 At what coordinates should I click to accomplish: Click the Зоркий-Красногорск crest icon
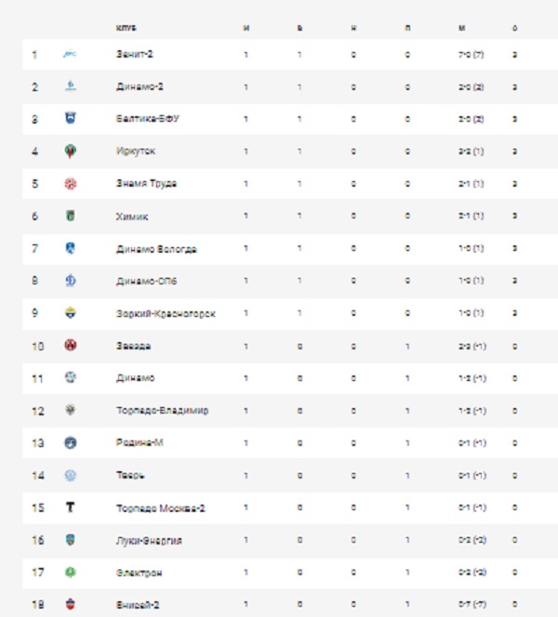[71, 313]
